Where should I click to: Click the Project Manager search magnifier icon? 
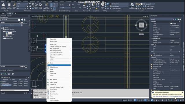click(22, 25)
